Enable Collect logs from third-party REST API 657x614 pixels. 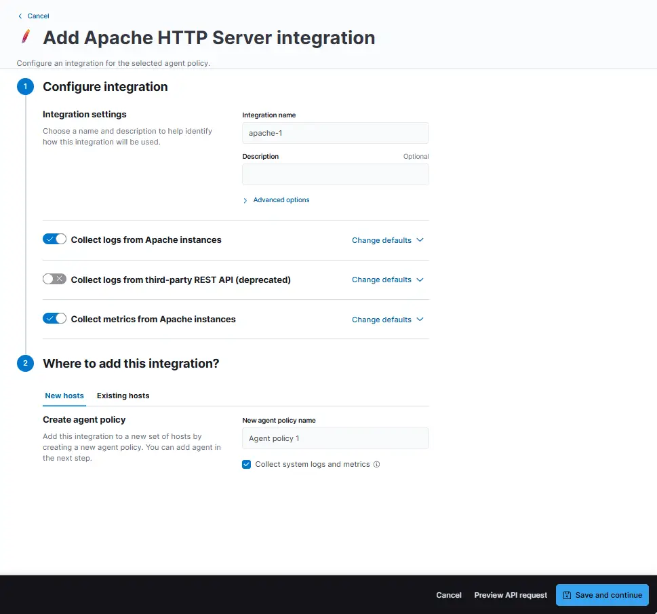click(x=54, y=280)
